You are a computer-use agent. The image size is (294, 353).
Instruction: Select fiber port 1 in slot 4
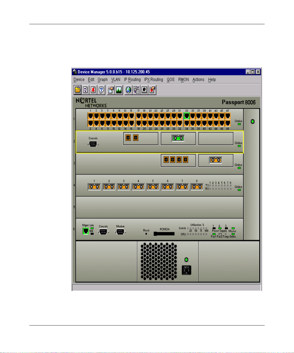coord(94,187)
